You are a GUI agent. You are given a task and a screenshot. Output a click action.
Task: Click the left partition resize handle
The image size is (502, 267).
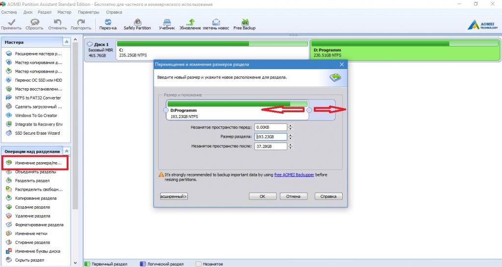[166, 110]
